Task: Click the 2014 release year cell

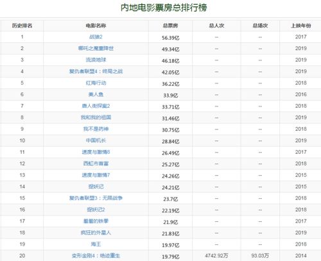Action: [300, 256]
